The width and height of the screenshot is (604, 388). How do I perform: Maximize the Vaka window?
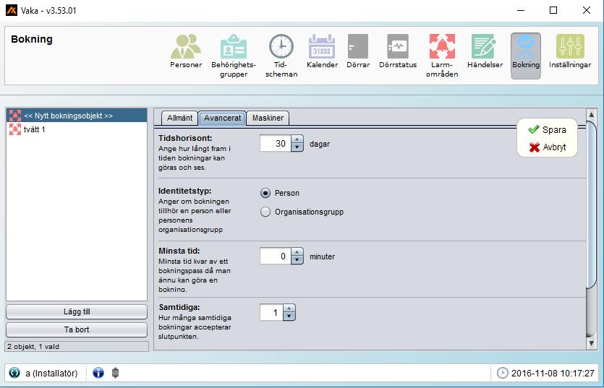click(x=553, y=10)
